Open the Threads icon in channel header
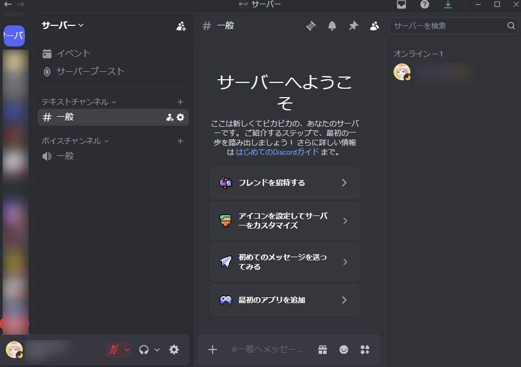Screen dimensions: 521x367 [x=311, y=26]
